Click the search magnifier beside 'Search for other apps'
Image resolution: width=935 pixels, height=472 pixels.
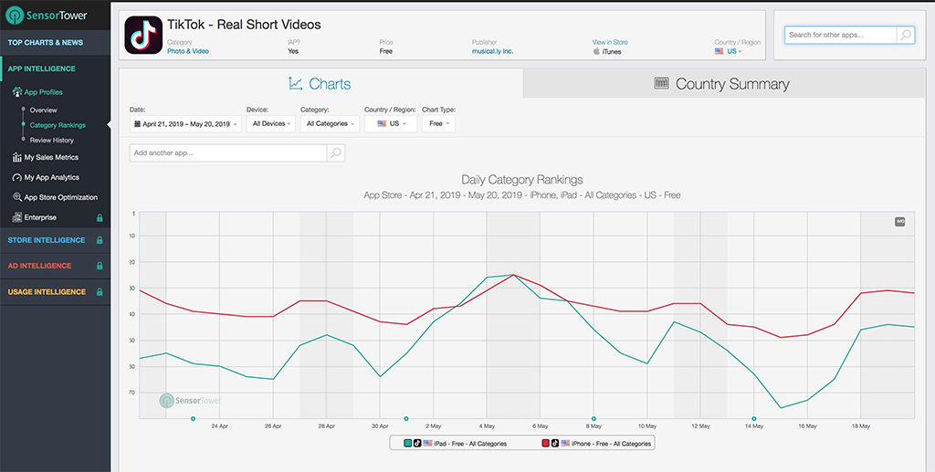(904, 35)
